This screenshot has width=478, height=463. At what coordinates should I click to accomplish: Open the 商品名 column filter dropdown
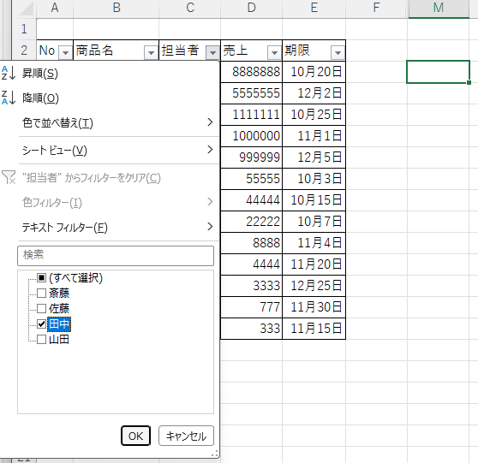(x=151, y=52)
